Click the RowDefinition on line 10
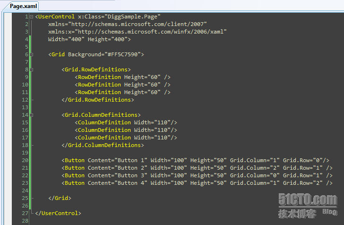 [123, 85]
